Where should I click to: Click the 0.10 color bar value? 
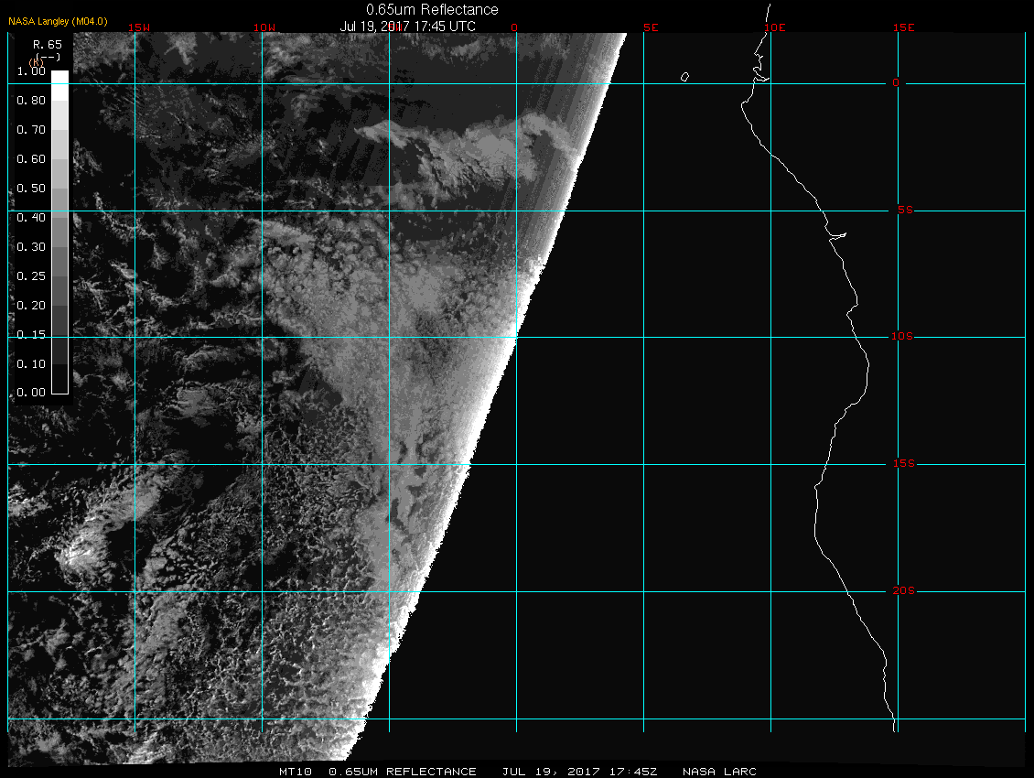pos(31,363)
